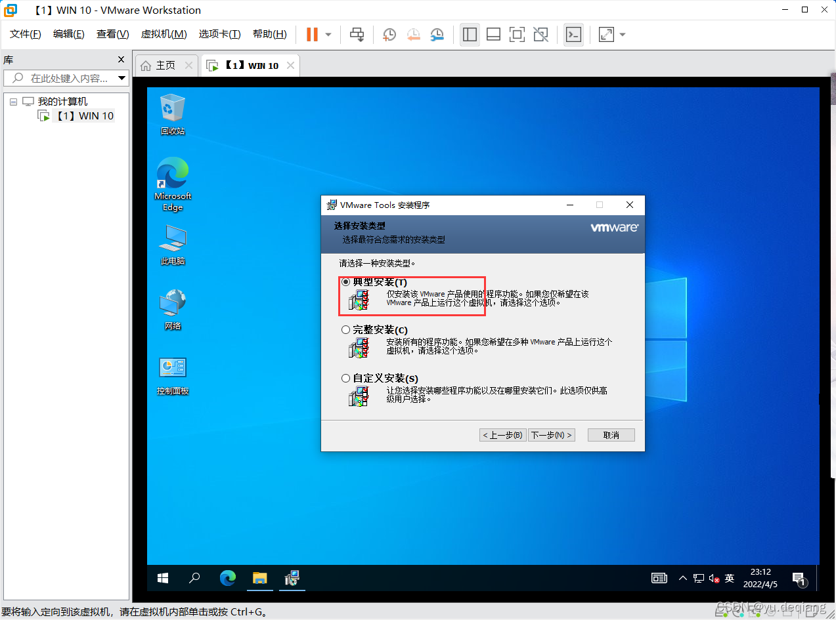Click the taskbar search magnifier icon
The width and height of the screenshot is (836, 620).
point(194,578)
